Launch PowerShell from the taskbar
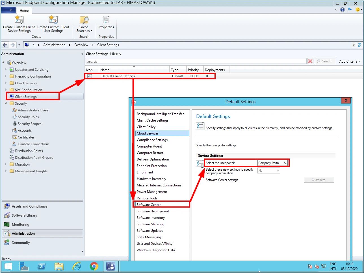Screen dimensions: 364x273 tap(42, 266)
